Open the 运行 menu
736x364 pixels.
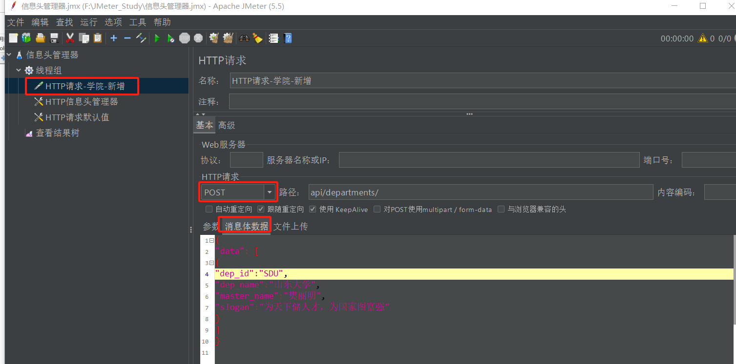89,22
